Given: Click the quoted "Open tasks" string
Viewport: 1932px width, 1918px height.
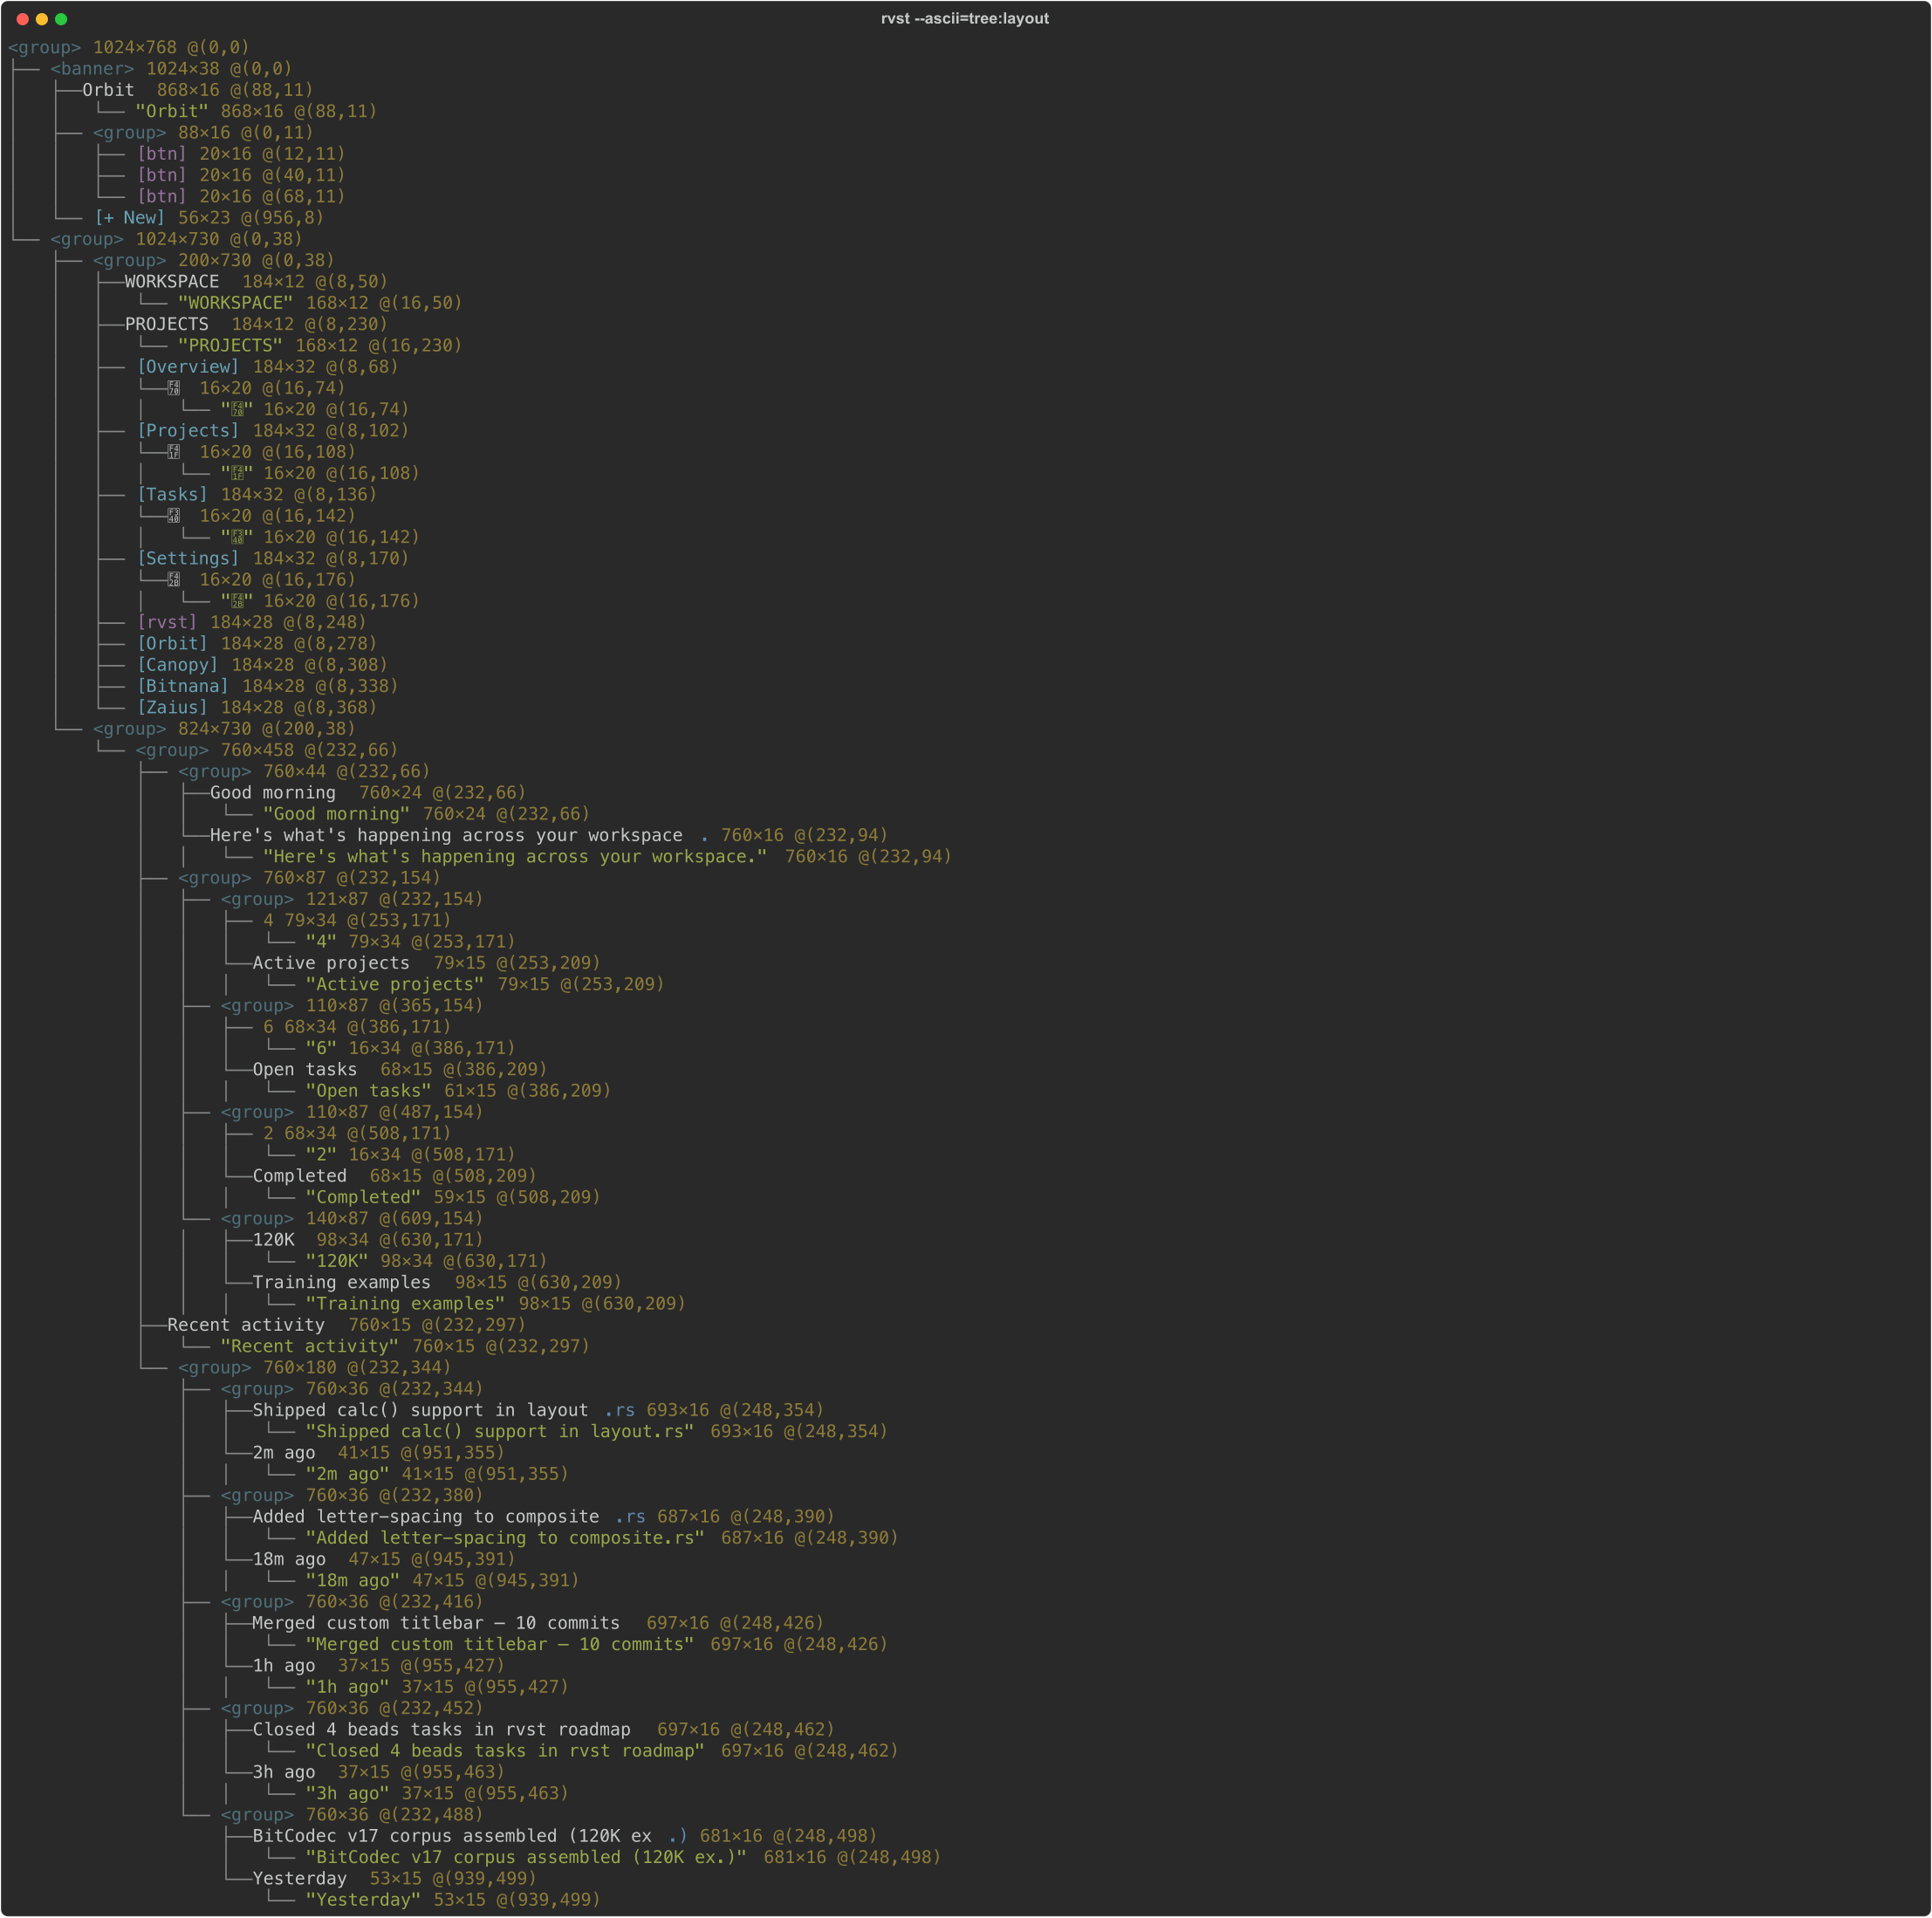Looking at the screenshot, I should tap(368, 1091).
